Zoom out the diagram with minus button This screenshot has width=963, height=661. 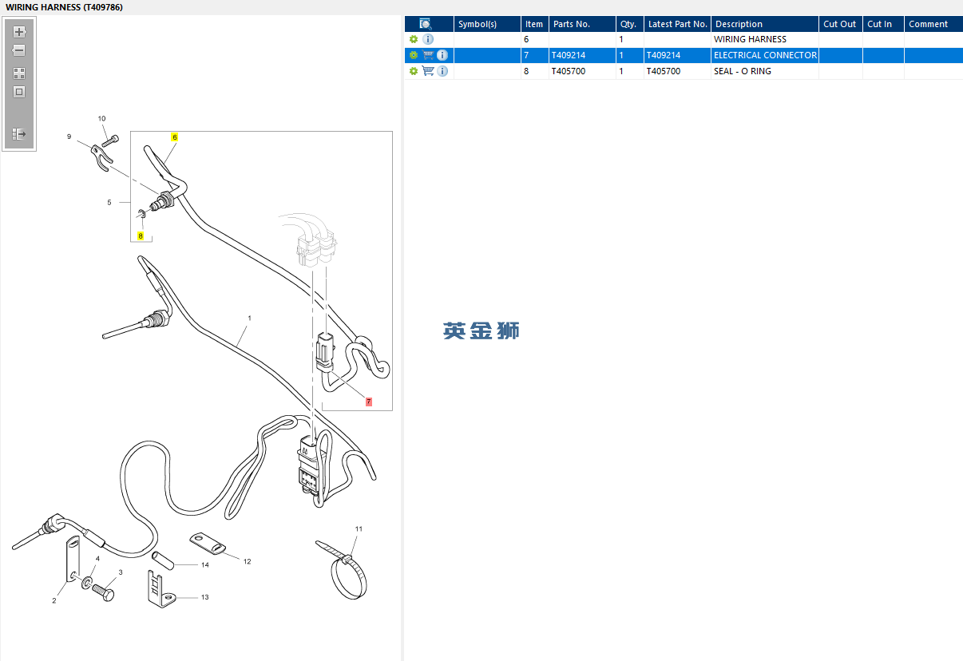tap(19, 50)
